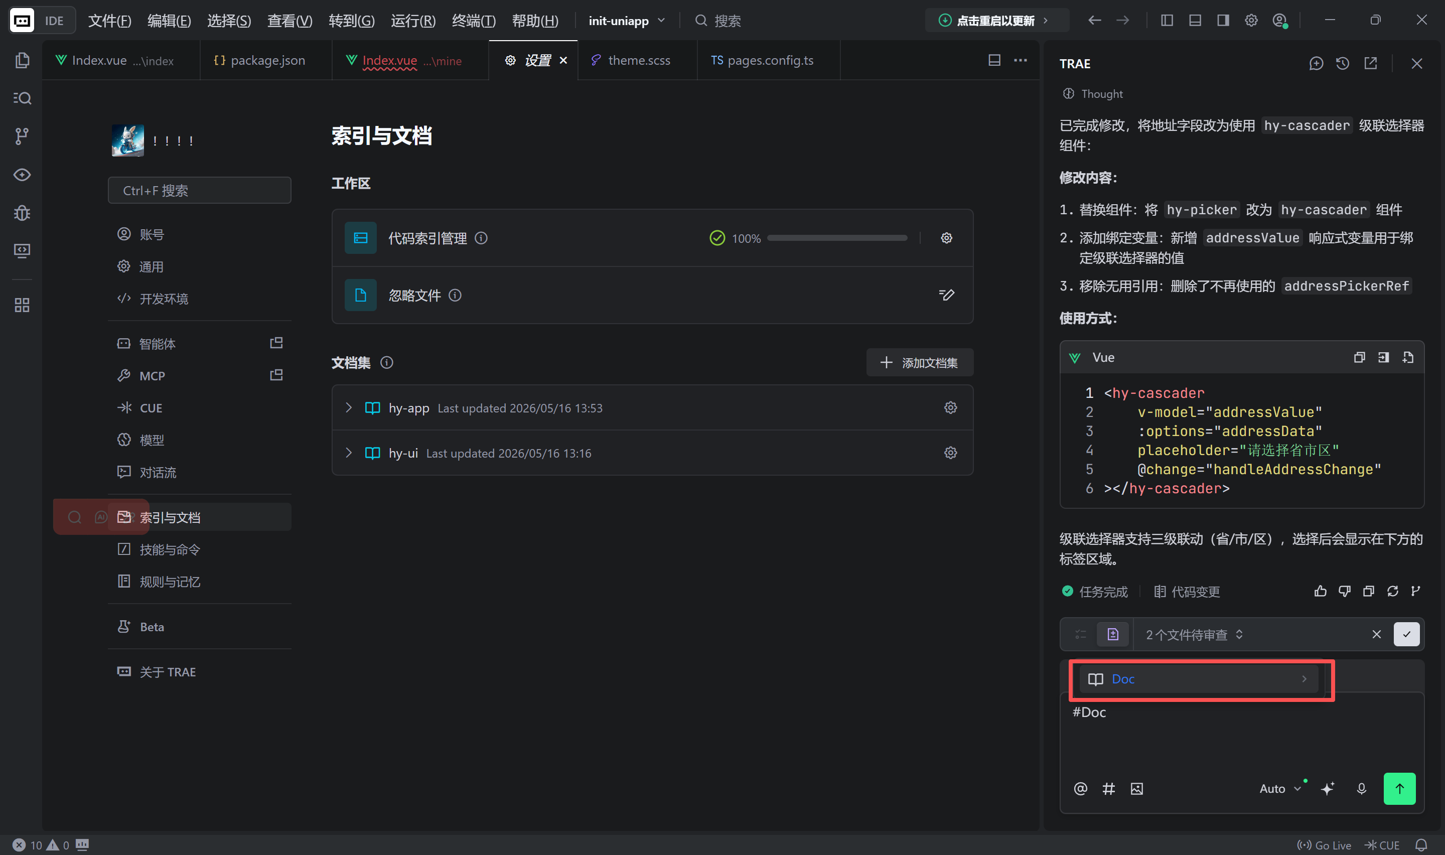Screen dimensions: 1445x855
Task: Open the Explorer files icon in activity bar
Action: coord(22,61)
